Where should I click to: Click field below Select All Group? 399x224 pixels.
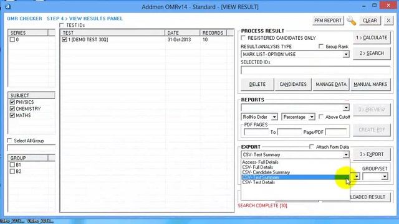pos(32,148)
